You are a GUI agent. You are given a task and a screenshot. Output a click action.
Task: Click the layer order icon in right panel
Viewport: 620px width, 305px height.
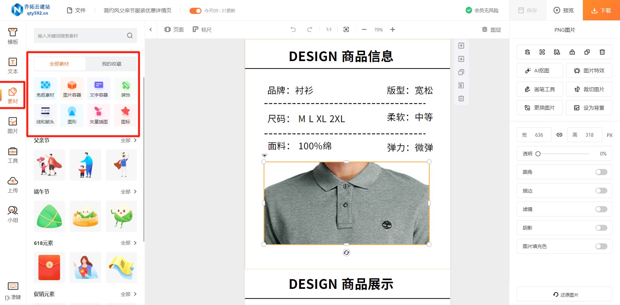click(x=527, y=52)
